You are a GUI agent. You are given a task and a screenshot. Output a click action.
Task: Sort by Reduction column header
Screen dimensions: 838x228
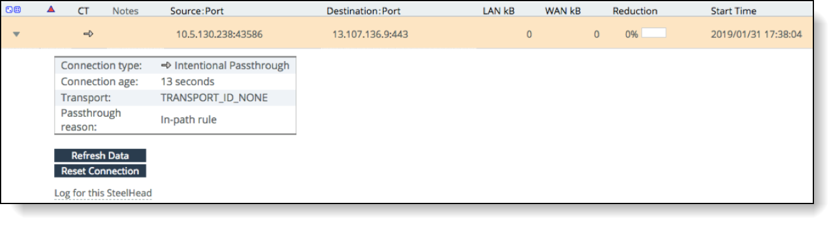(x=635, y=11)
